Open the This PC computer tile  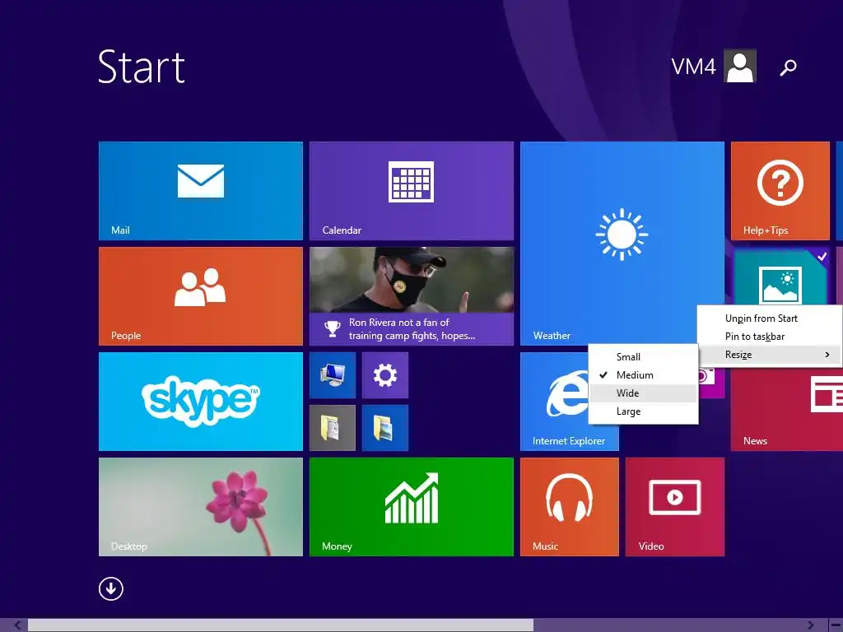pyautogui.click(x=333, y=375)
